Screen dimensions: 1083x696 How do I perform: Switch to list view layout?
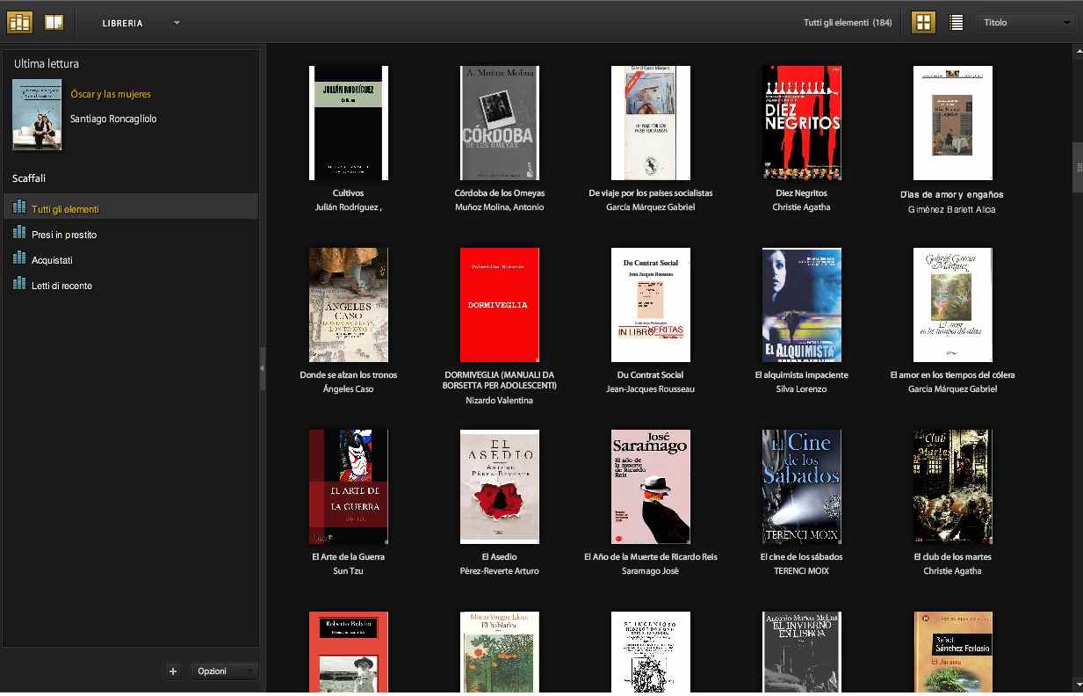[957, 23]
